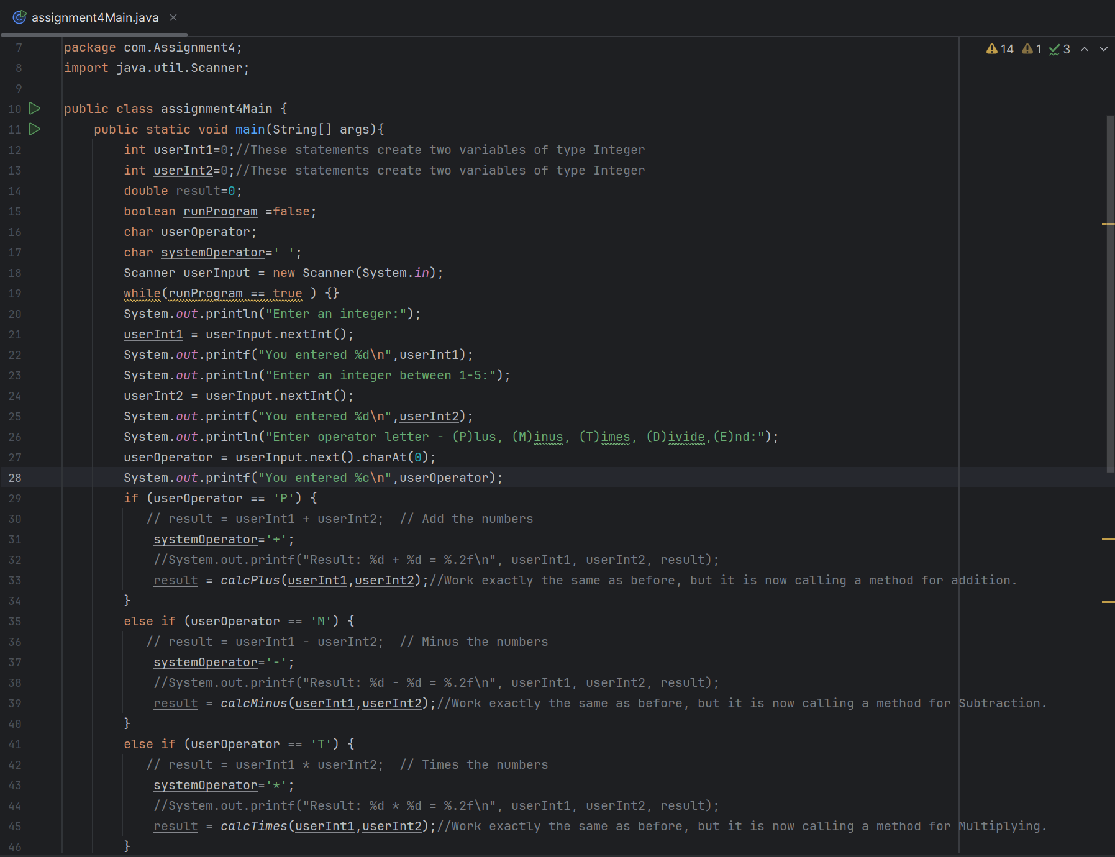
Task: Click the comment ending 'method for addition.'
Action: click(724, 580)
